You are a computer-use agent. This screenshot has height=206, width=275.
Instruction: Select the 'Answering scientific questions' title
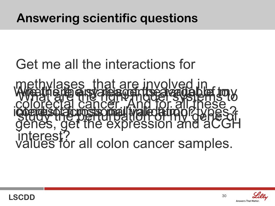[107, 18]
